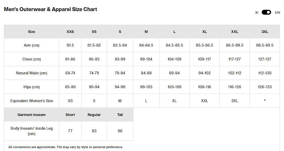Select the Arm (cm) row label
Viewport: 284px width, 151px height.
coord(32,45)
